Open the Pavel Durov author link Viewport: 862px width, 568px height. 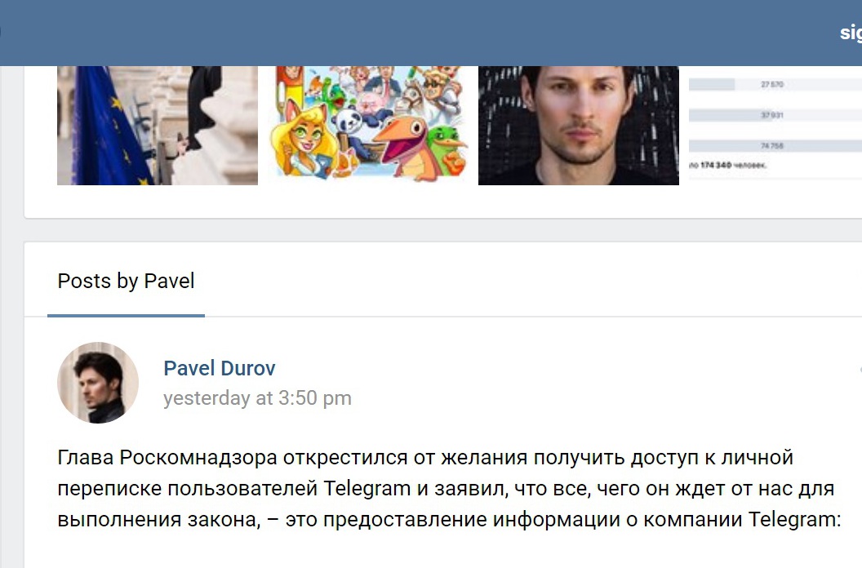(x=220, y=368)
